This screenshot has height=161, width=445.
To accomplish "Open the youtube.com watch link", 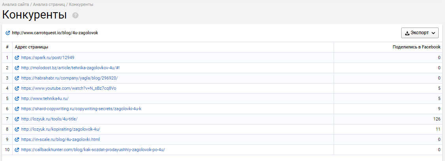I will click(x=69, y=88).
